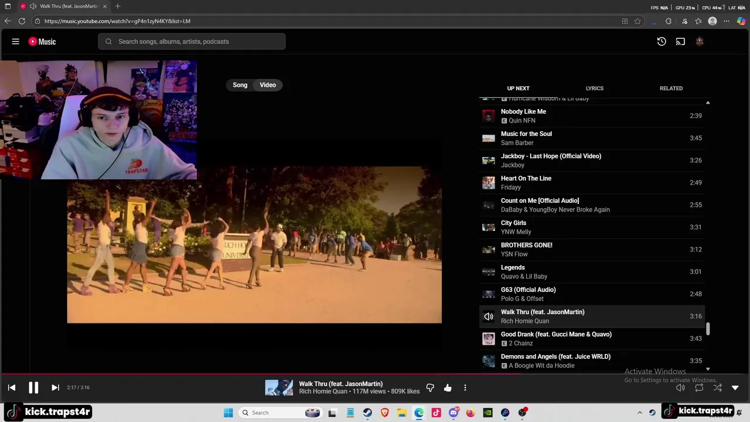Switch to Song mode
Viewport: 750px width, 422px height.
pyautogui.click(x=240, y=85)
